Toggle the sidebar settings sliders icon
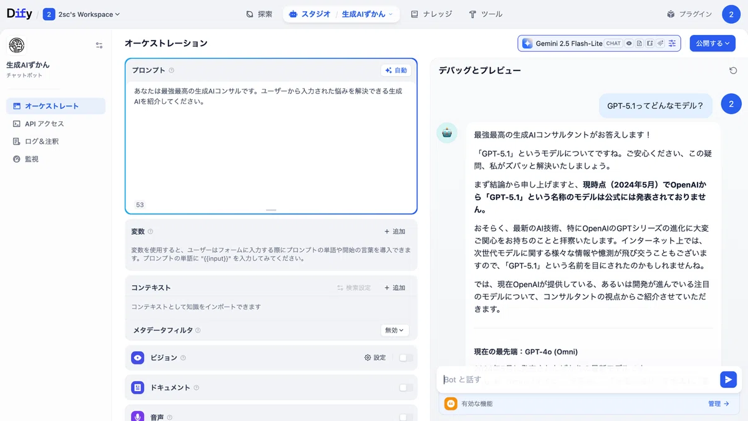The image size is (748, 421). [x=99, y=45]
